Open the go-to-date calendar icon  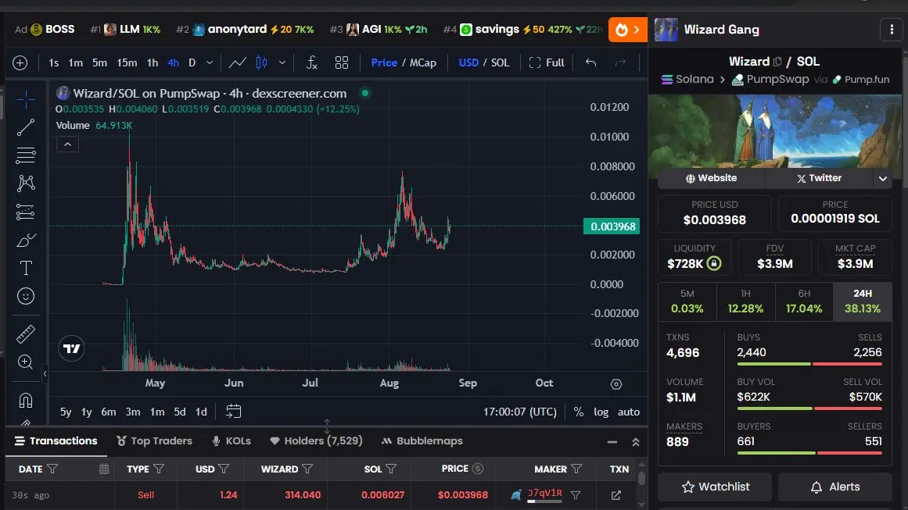click(233, 411)
